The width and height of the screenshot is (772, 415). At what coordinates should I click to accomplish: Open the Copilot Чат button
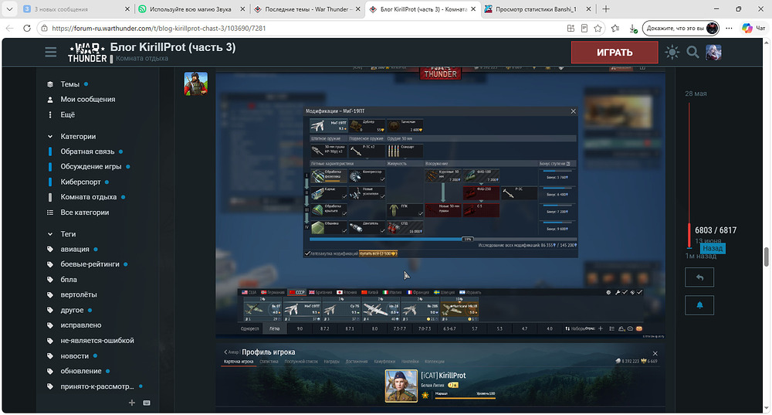(753, 28)
